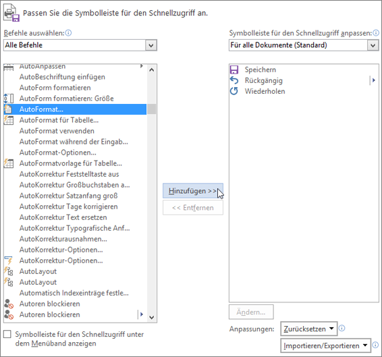Select AutoKorrektur Text ersetzen
Image resolution: width=382 pixels, height=357 pixels.
point(75,217)
